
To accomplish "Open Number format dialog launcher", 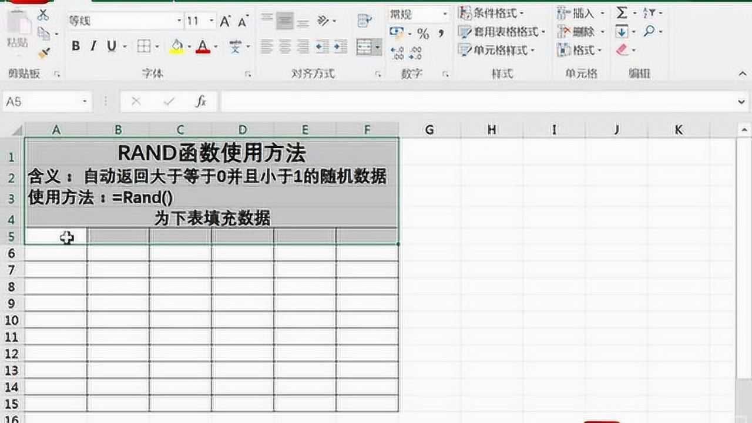I will (446, 74).
